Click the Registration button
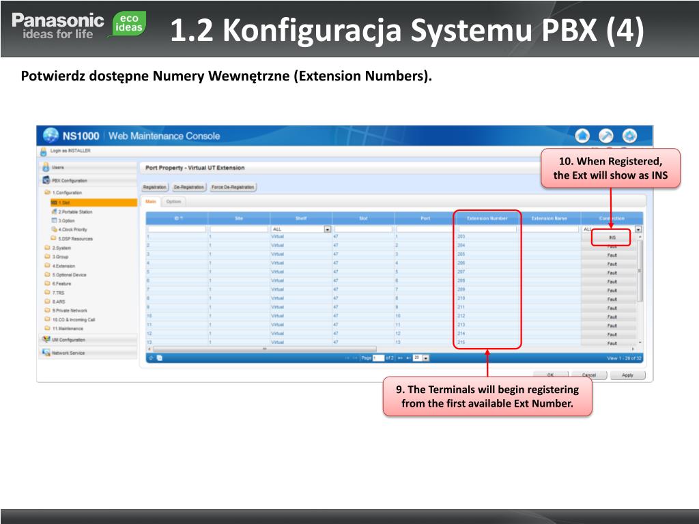The height and width of the screenshot is (524, 699). [155, 187]
